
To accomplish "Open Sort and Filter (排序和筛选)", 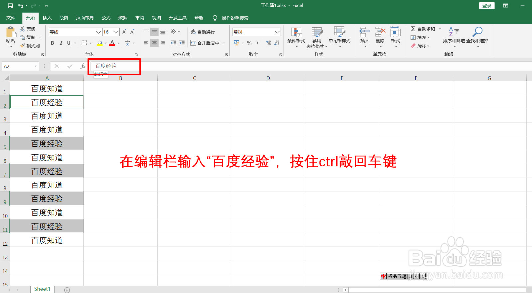I will [454, 37].
